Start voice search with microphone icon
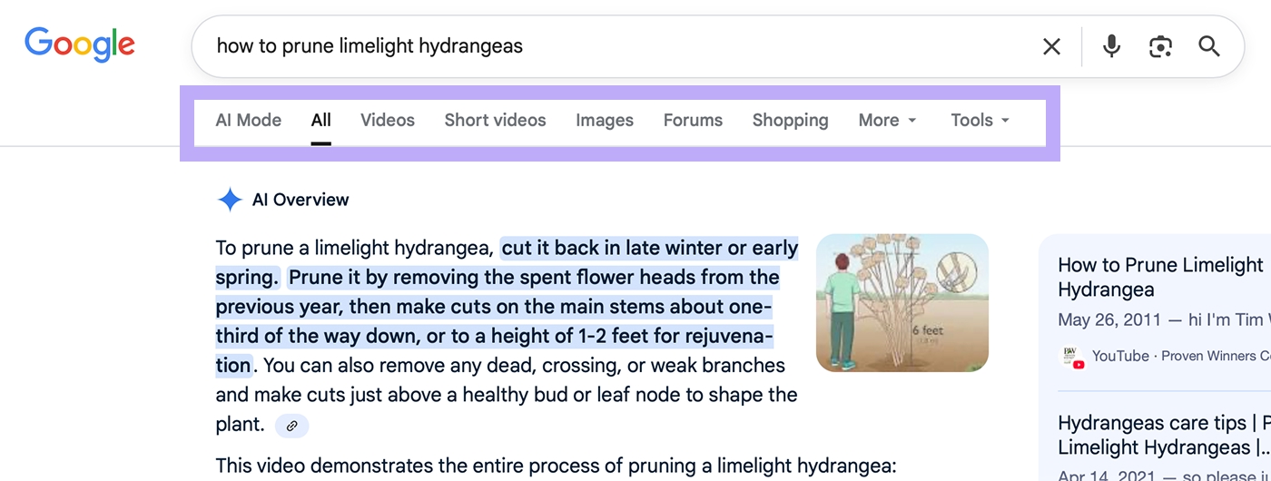 coord(1111,46)
